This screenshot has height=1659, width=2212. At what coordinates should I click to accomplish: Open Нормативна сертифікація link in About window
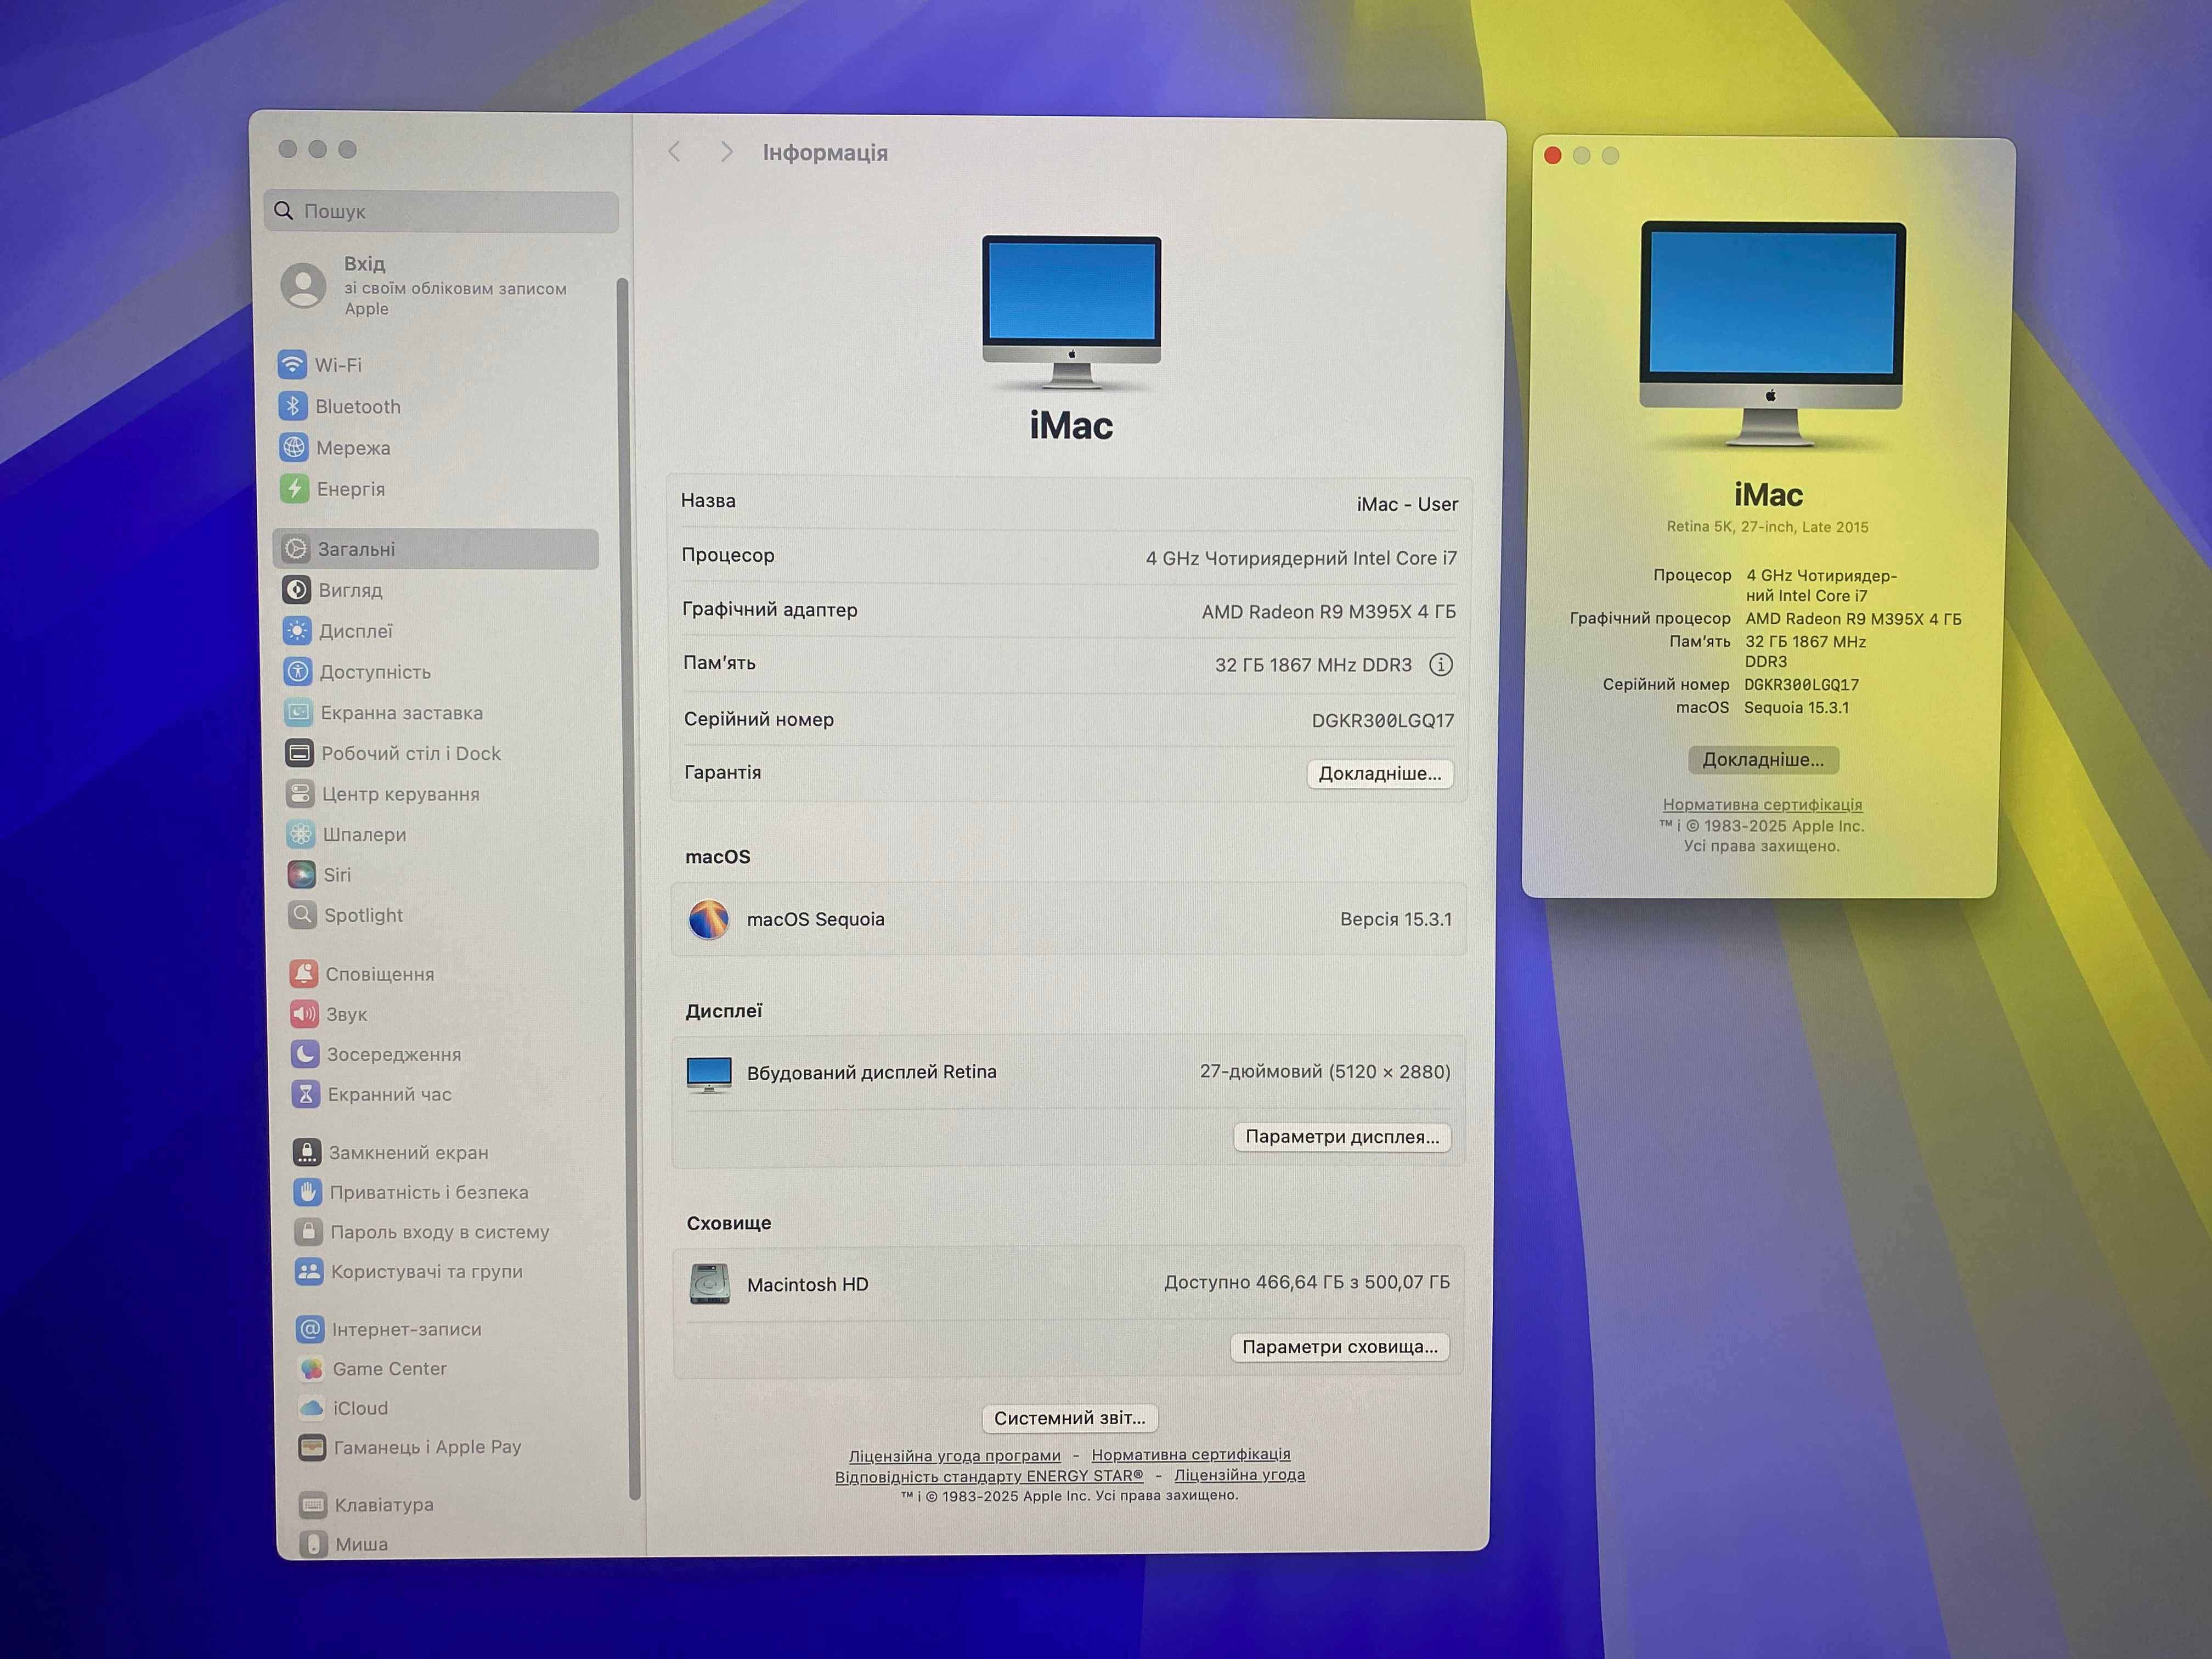coord(1762,804)
